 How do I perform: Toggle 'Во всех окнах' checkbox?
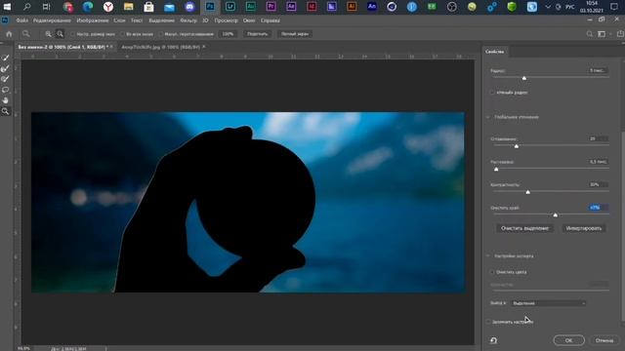pos(122,34)
